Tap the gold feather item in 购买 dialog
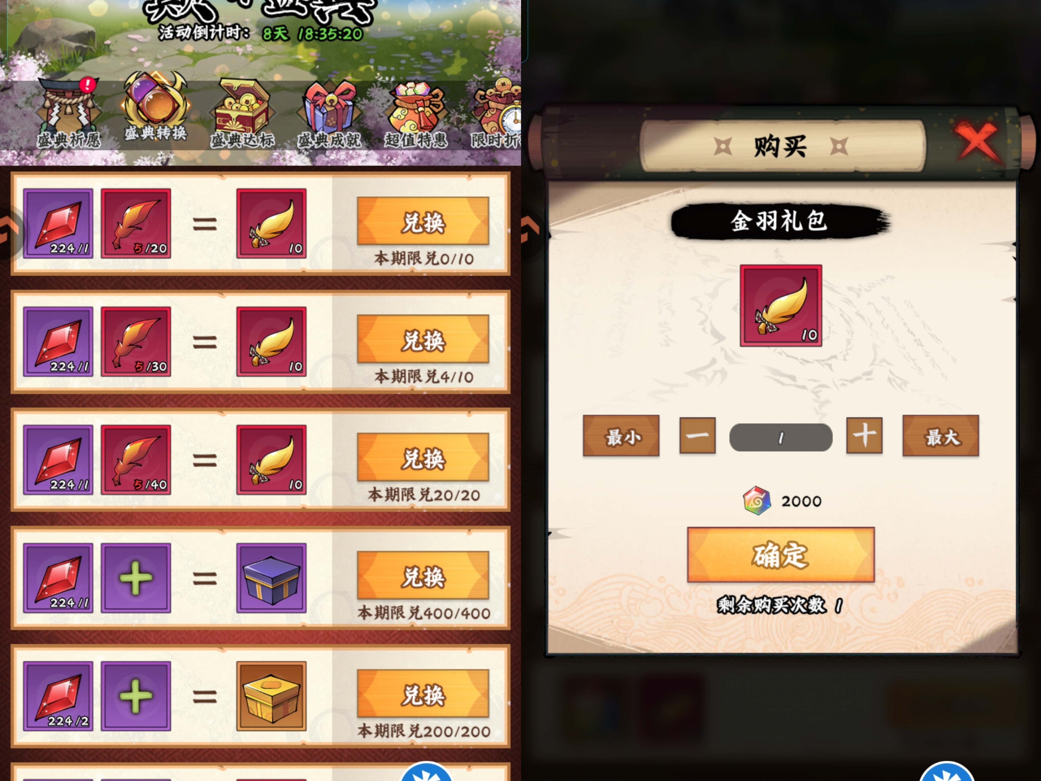1041x781 pixels. tap(781, 306)
